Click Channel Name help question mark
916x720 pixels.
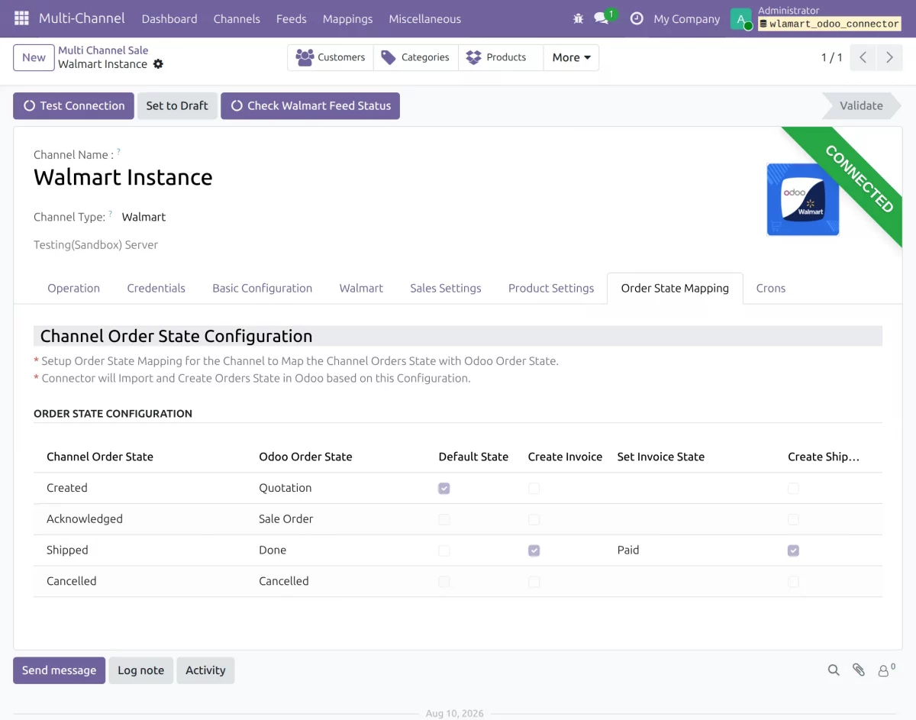118,153
